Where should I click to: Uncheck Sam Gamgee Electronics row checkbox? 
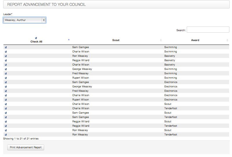coord(6,82)
